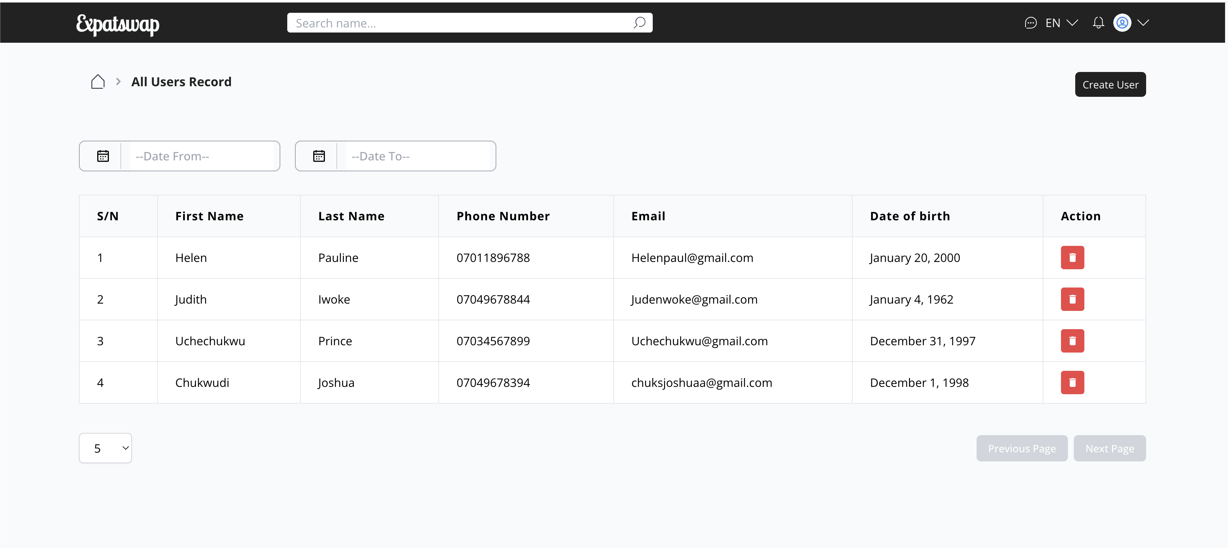Image resolution: width=1228 pixels, height=548 pixels.
Task: Go to the Next Page
Action: click(x=1109, y=448)
